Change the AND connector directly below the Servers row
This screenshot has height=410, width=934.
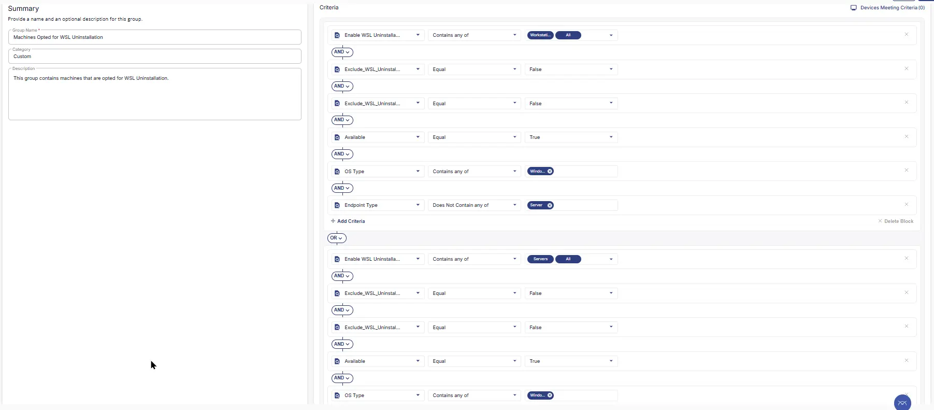(342, 276)
